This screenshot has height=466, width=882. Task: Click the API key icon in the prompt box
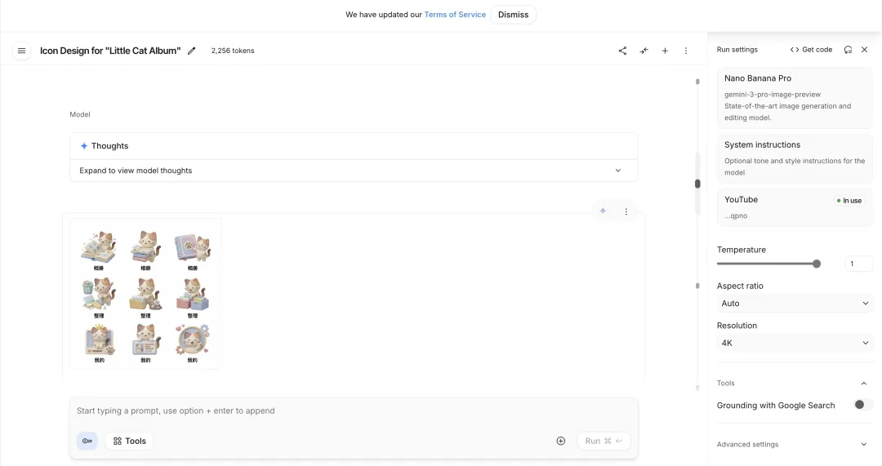tap(87, 441)
